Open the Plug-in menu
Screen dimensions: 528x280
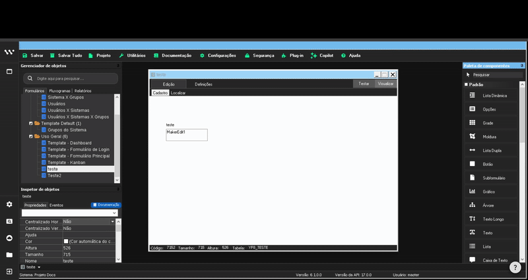point(292,55)
